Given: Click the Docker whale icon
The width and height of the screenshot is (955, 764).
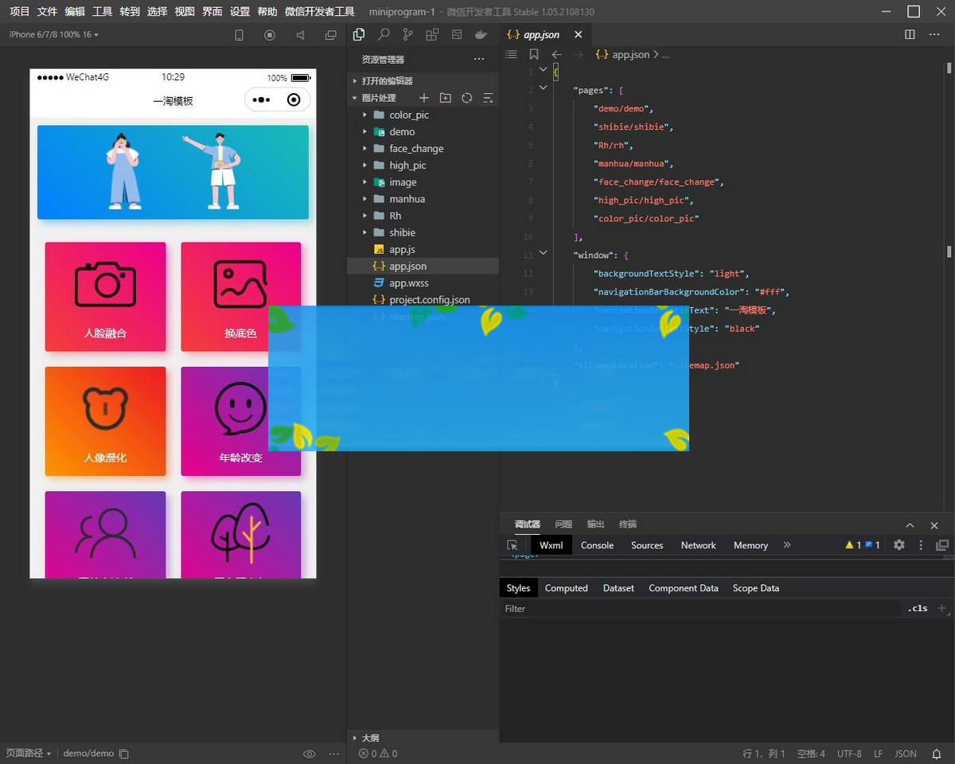Looking at the screenshot, I should (x=480, y=35).
